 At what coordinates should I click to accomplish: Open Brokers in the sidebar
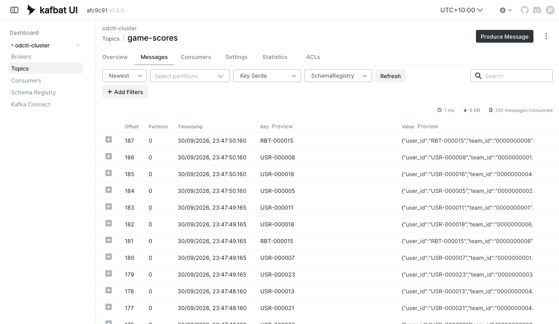[21, 57]
